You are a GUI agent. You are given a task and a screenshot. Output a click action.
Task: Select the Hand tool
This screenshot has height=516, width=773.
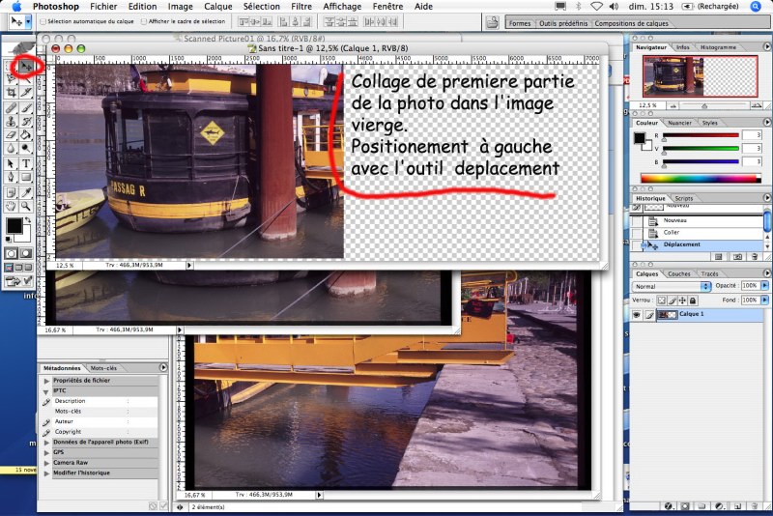tap(11, 206)
